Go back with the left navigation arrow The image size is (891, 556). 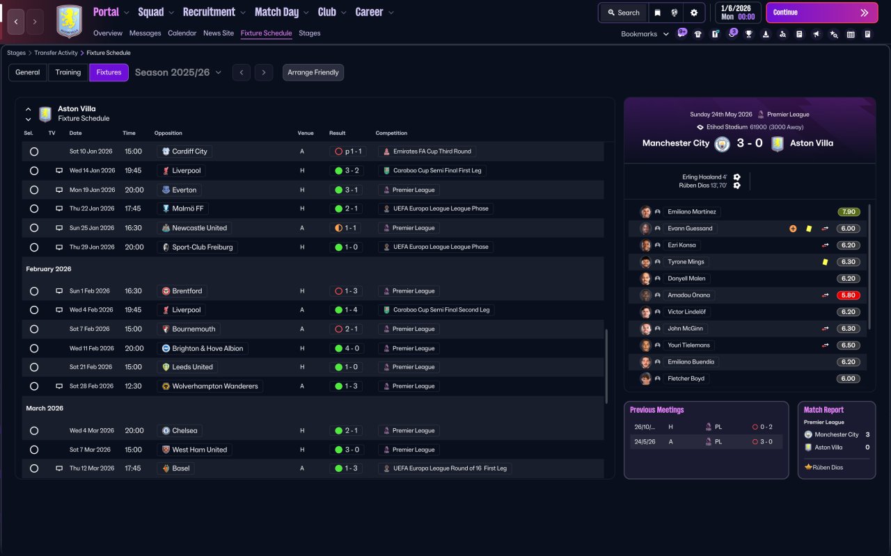pyautogui.click(x=17, y=22)
